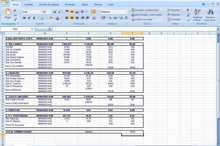The image size is (220, 146).
Task: Align text to top of cell
Action: click(x=67, y=12)
